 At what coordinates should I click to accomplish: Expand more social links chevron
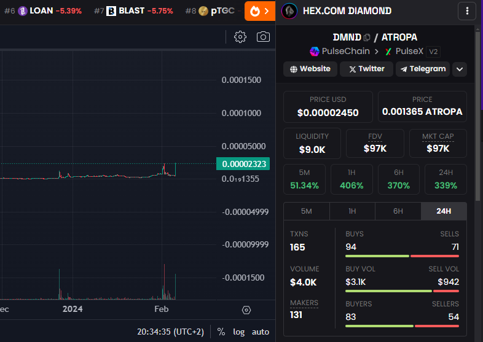(459, 69)
